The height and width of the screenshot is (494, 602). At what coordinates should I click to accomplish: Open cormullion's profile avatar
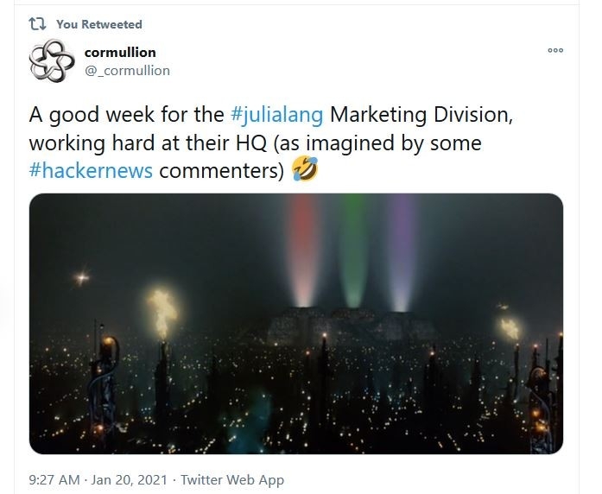coord(52,60)
